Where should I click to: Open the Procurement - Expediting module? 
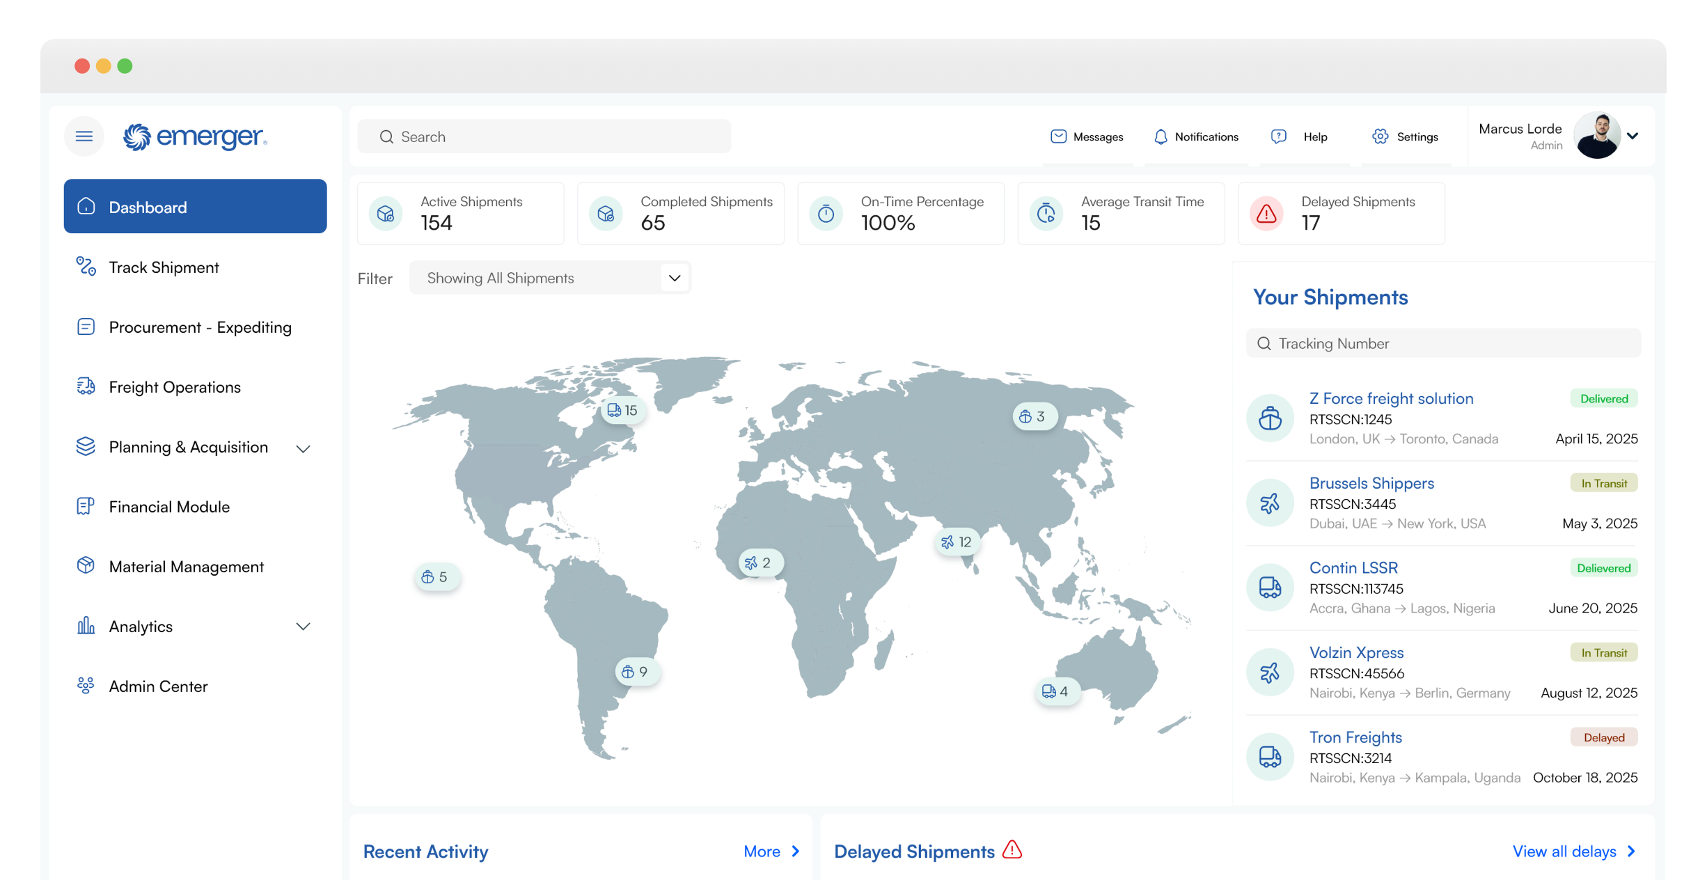point(200,327)
